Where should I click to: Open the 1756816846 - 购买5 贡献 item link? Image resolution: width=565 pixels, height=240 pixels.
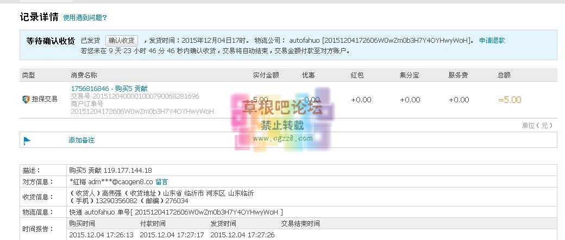pos(109,88)
